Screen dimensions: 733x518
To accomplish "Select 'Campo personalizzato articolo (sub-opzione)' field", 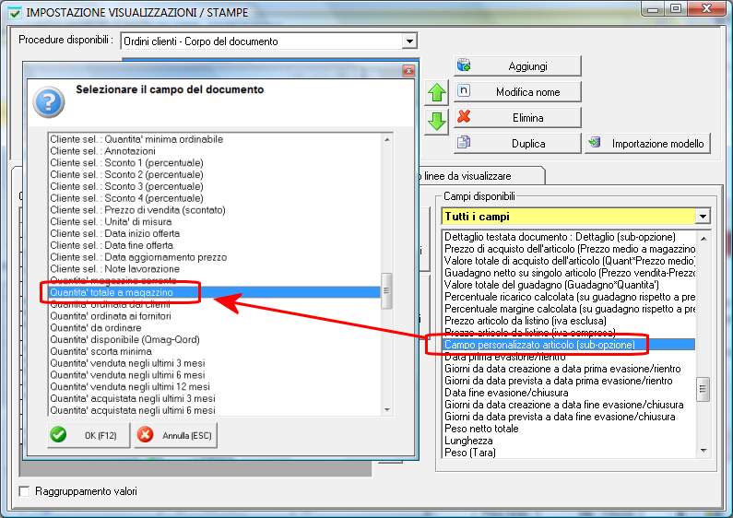I will pyautogui.click(x=569, y=345).
